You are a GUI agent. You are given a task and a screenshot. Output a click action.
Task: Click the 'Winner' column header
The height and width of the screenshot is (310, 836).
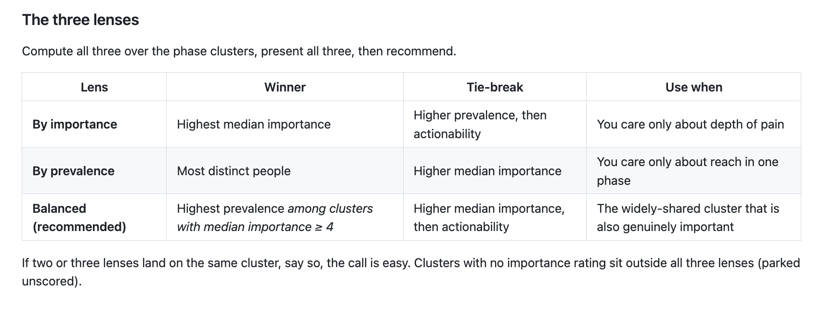click(285, 87)
